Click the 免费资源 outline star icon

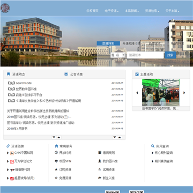pyautogui.click(x=56, y=178)
